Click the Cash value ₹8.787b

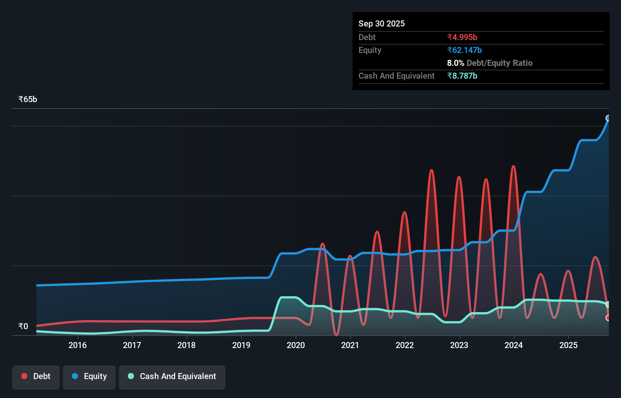coord(463,76)
